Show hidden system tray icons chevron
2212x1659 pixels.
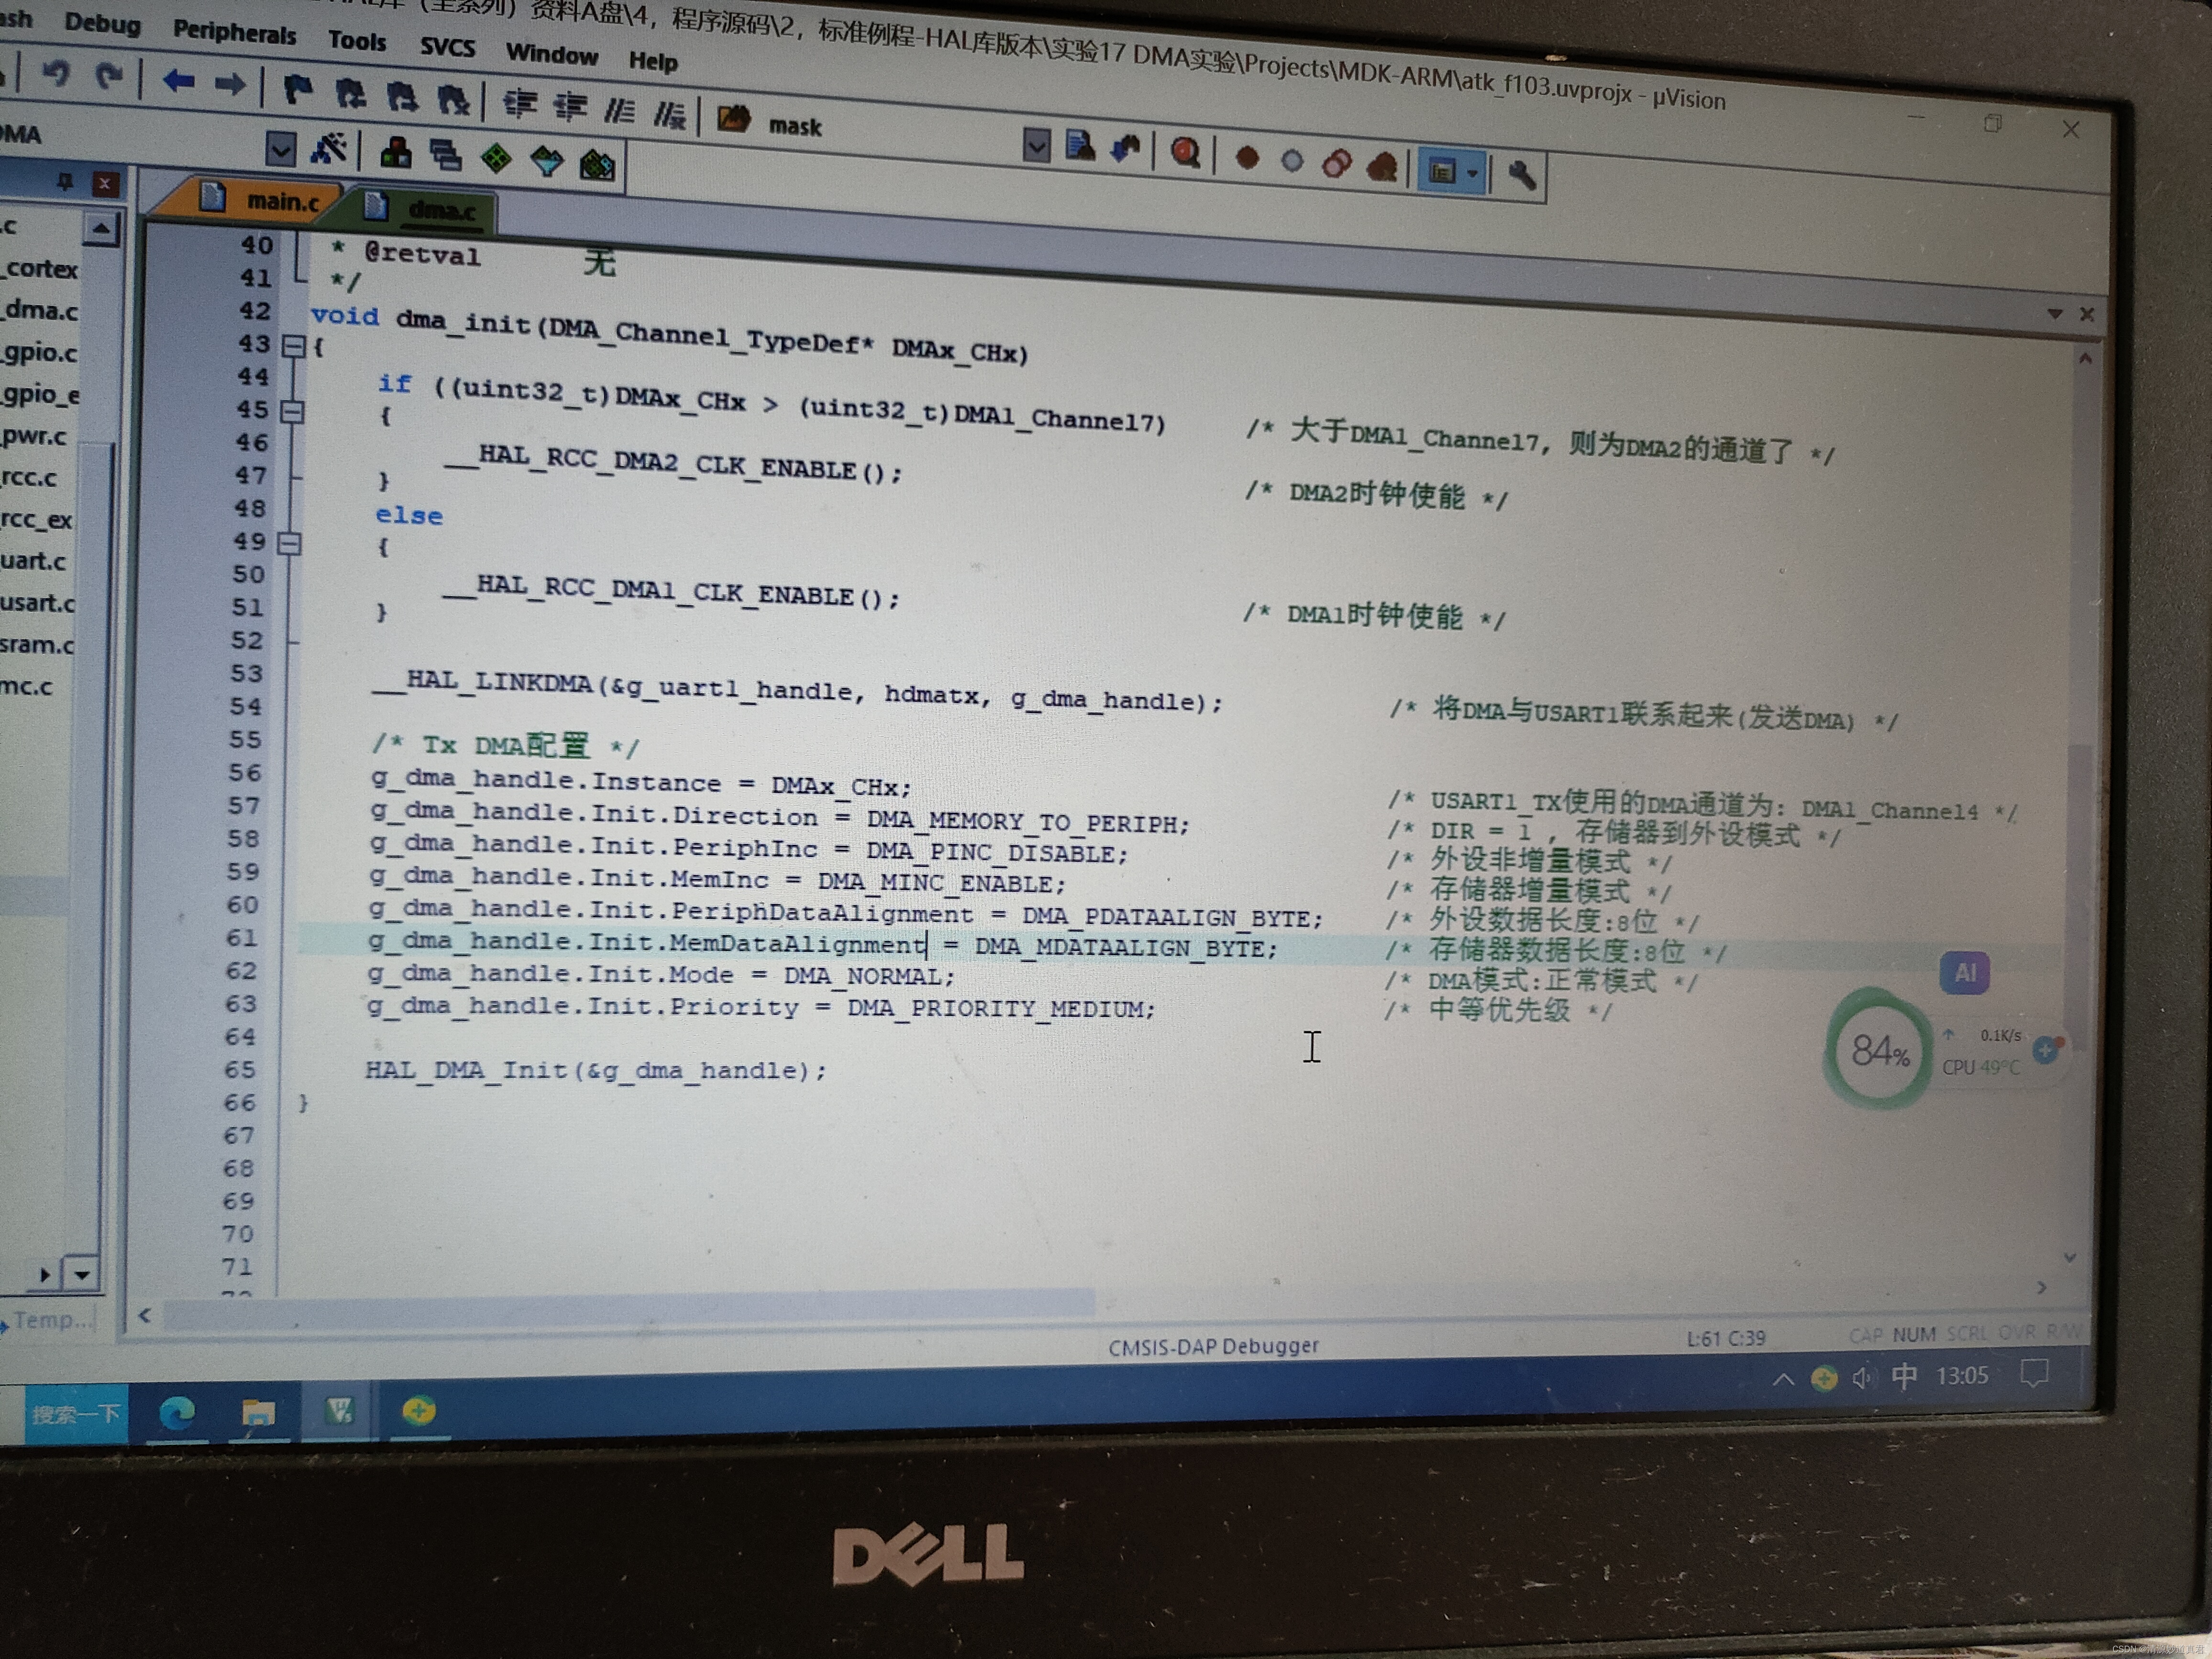pyautogui.click(x=1783, y=1379)
